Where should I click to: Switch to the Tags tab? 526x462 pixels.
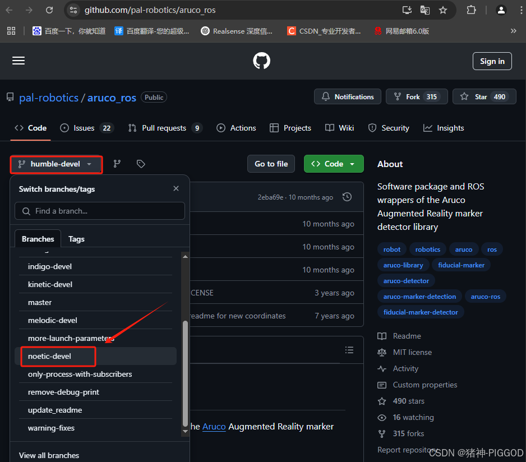(x=76, y=238)
